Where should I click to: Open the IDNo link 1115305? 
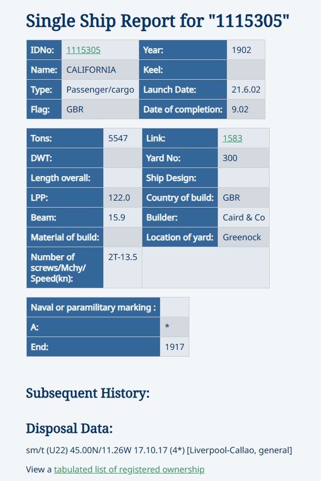click(x=83, y=50)
